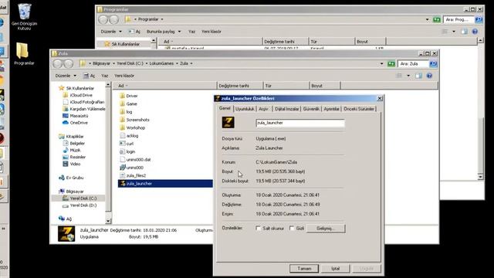Click the forward button in the Zula window

pos(69,63)
